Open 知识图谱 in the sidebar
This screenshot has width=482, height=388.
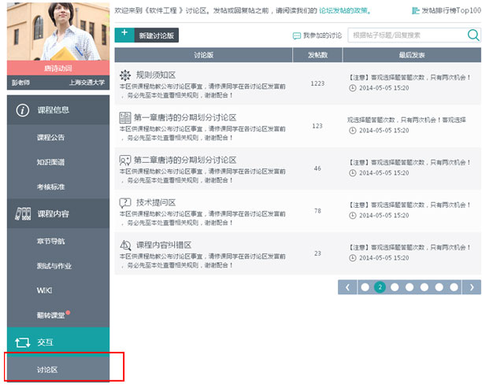(x=50, y=162)
